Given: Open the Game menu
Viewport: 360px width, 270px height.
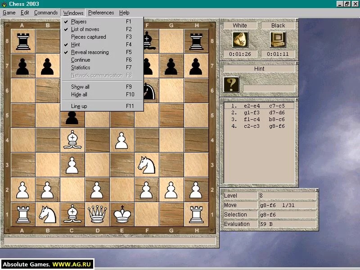Looking at the screenshot, I should pos(9,13).
